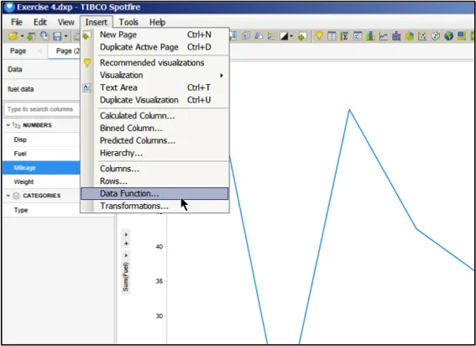The width and height of the screenshot is (476, 346).
Task: Select Duplicate Visualization entry
Action: click(x=154, y=100)
